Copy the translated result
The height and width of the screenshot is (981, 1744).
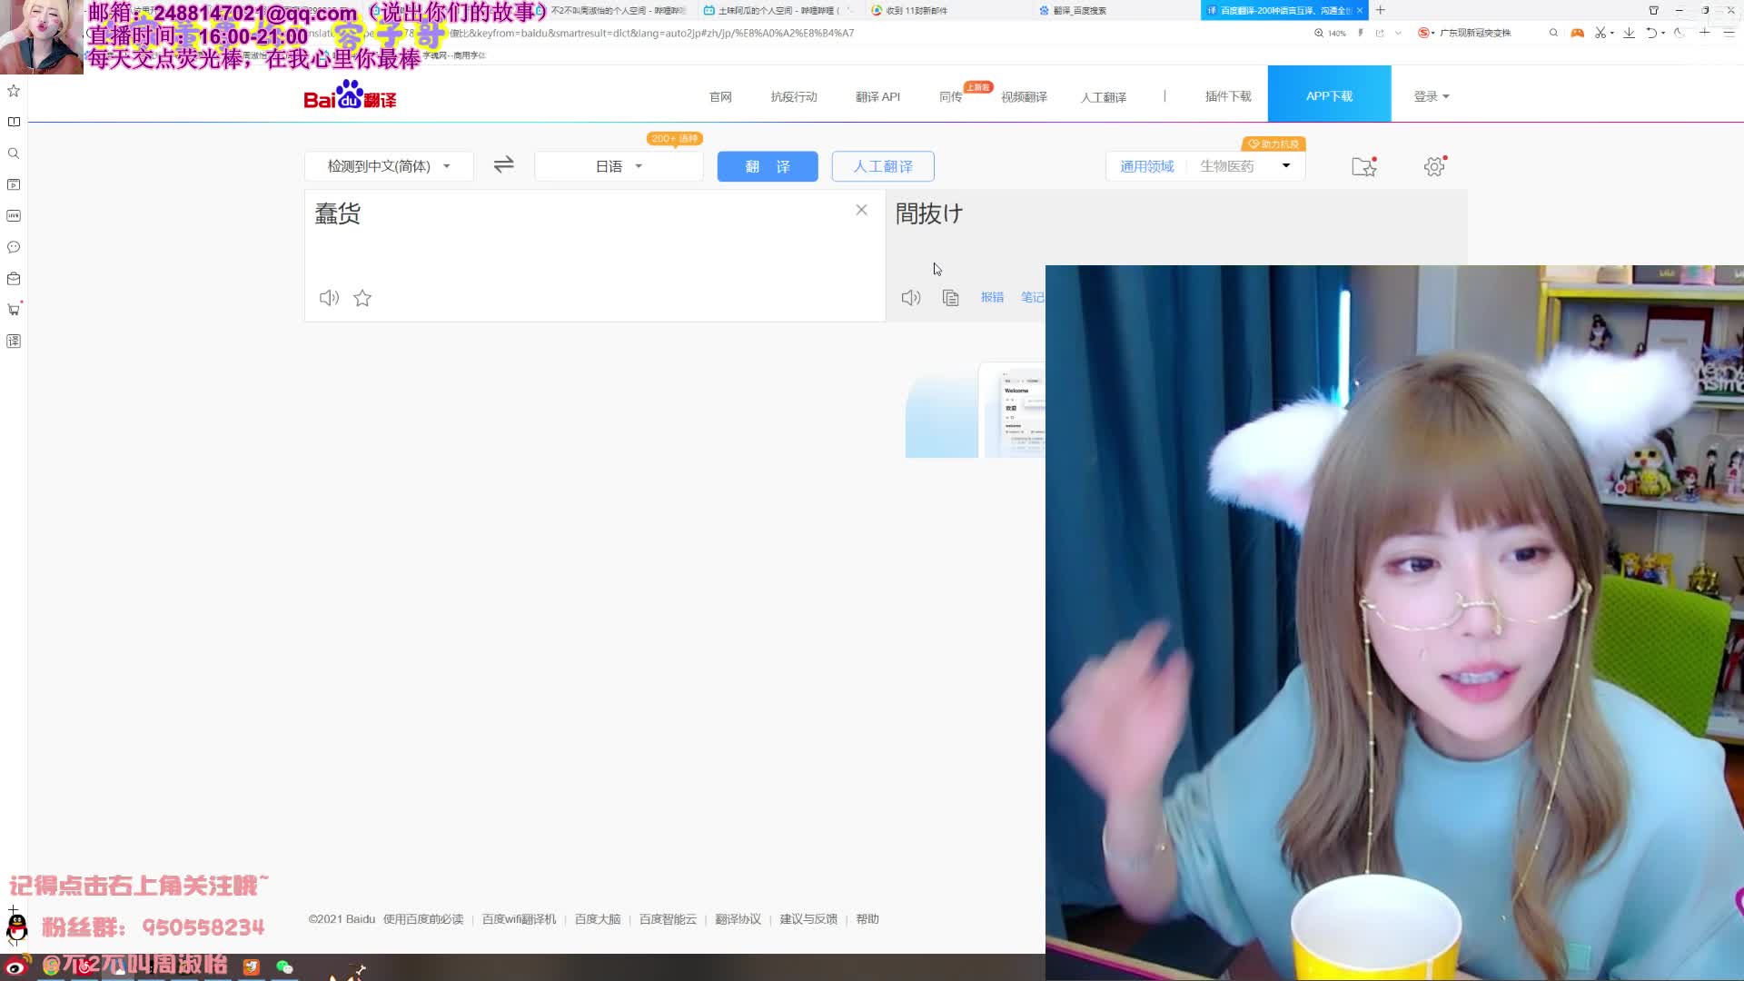950,298
